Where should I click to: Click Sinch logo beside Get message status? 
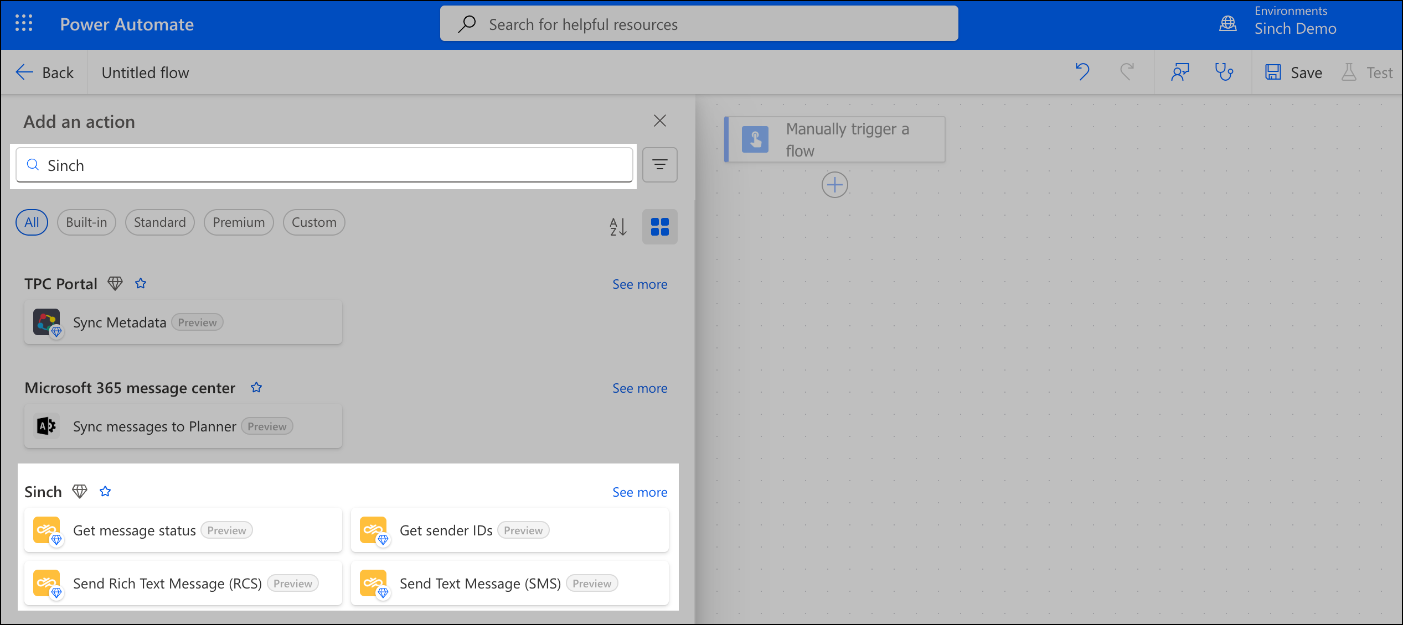47,530
